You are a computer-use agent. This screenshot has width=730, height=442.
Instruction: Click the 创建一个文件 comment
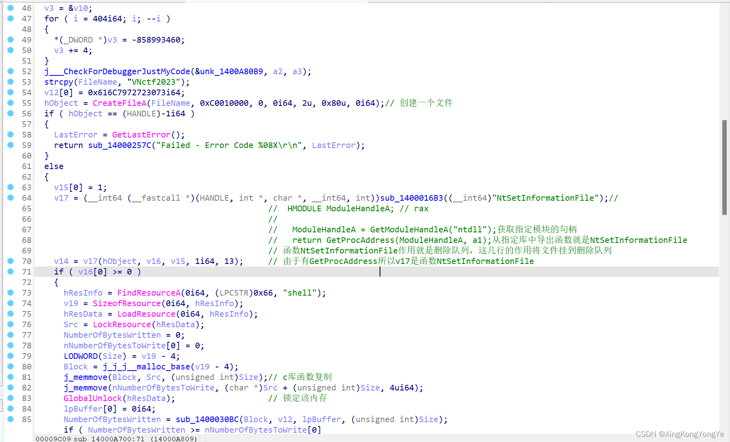pyautogui.click(x=426, y=103)
